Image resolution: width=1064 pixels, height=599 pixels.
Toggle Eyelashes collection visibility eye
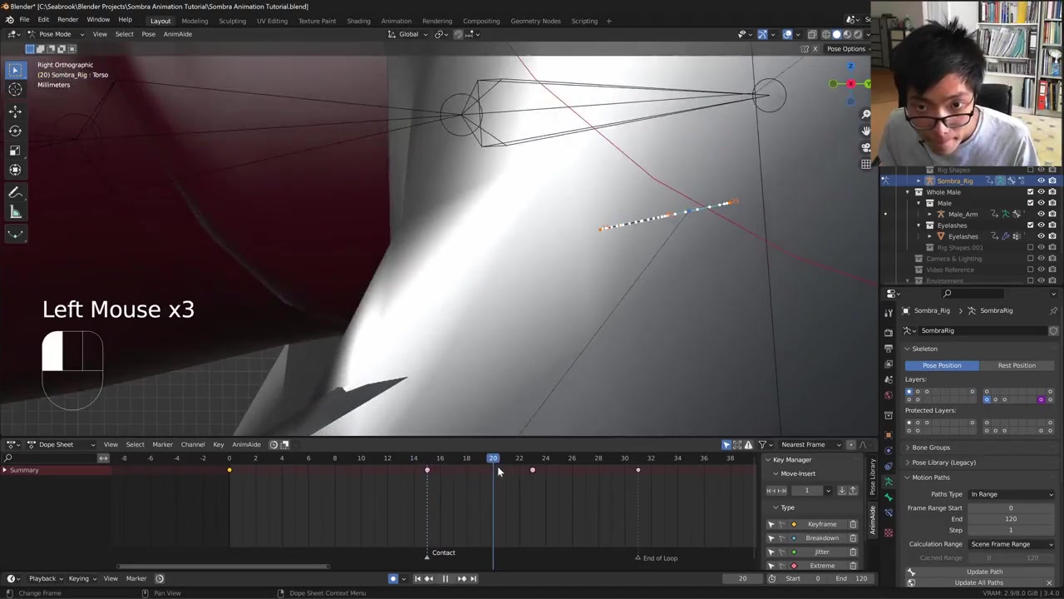(x=1041, y=225)
